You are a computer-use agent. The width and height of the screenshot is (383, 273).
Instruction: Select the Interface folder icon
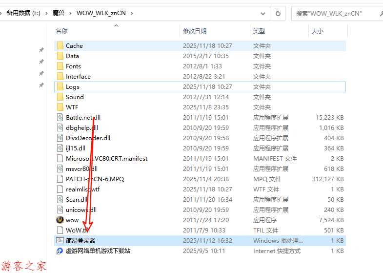pyautogui.click(x=60, y=77)
